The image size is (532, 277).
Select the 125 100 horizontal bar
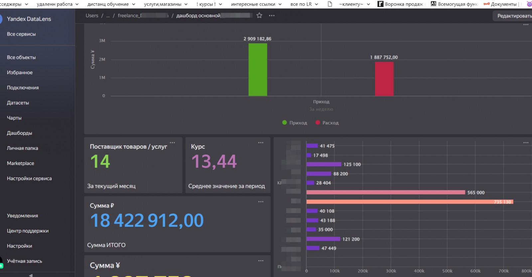coord(324,164)
